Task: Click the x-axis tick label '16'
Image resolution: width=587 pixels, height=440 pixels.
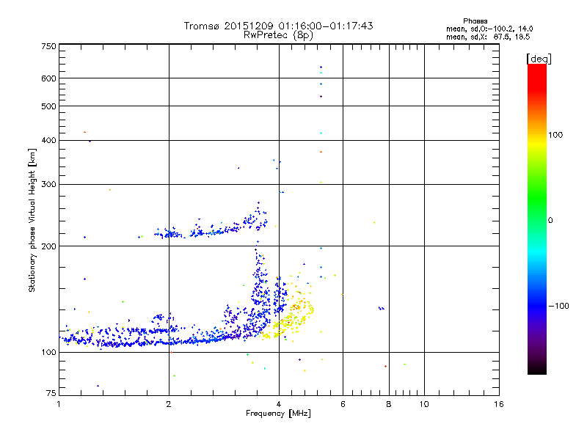Action: click(x=499, y=404)
